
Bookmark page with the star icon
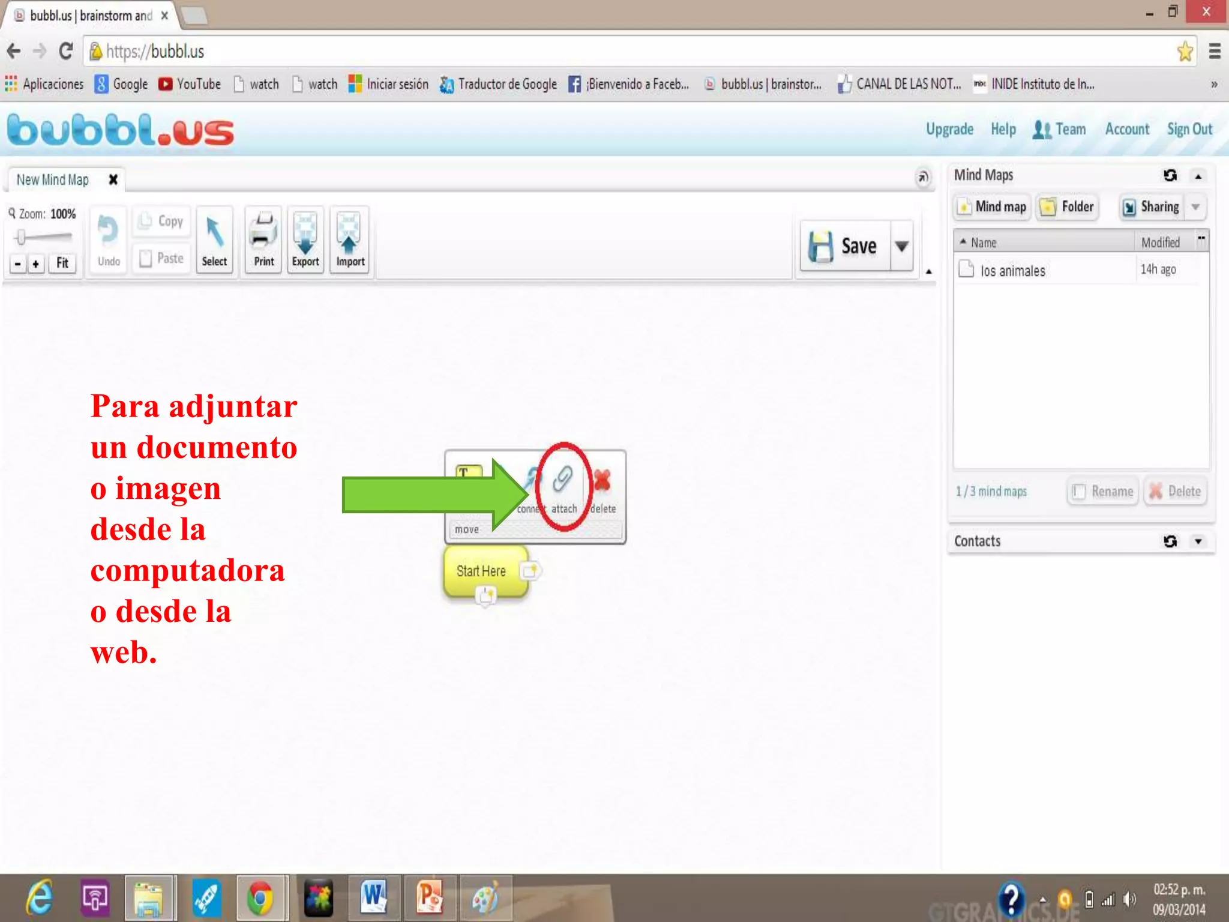point(1185,52)
